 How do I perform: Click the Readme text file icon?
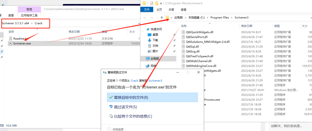point(10,39)
